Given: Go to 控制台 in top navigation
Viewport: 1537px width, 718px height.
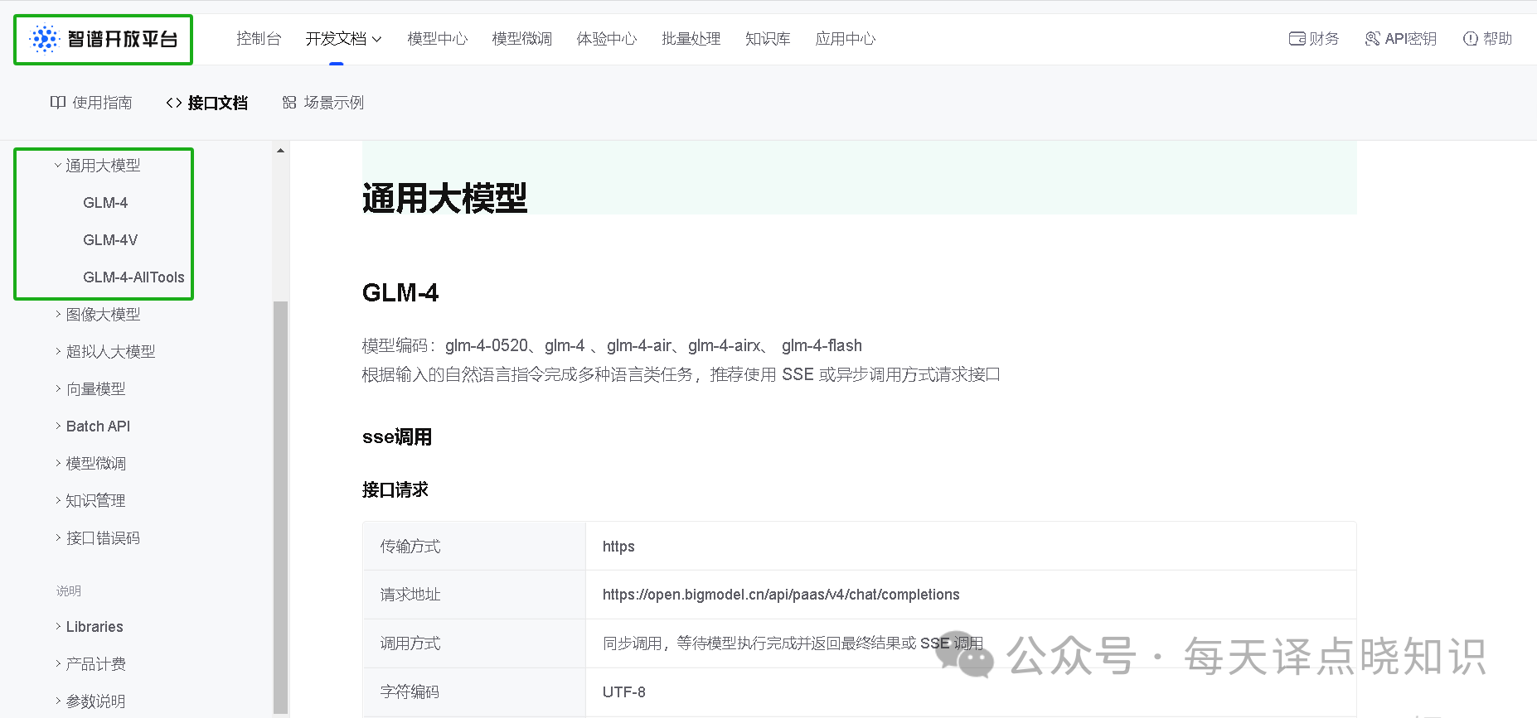Looking at the screenshot, I should [259, 39].
